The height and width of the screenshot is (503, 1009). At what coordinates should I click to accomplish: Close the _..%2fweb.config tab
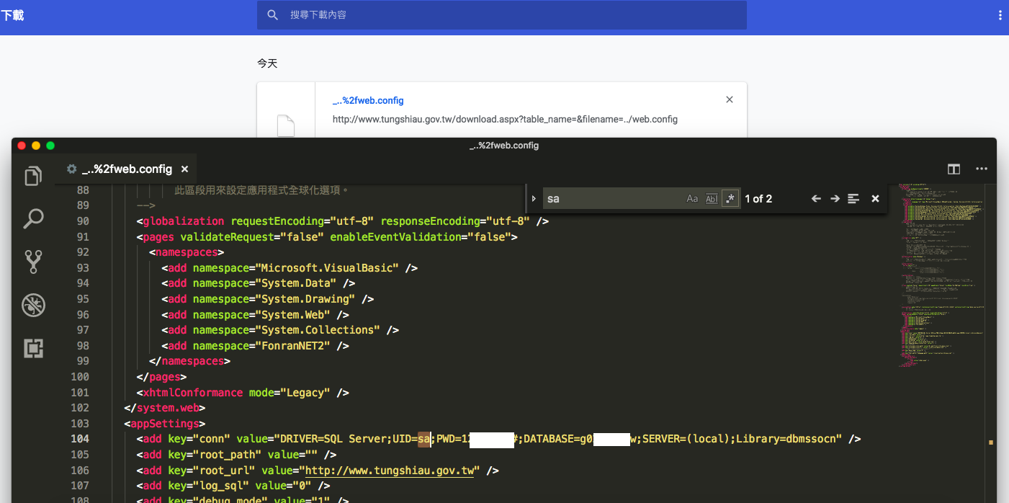click(184, 169)
